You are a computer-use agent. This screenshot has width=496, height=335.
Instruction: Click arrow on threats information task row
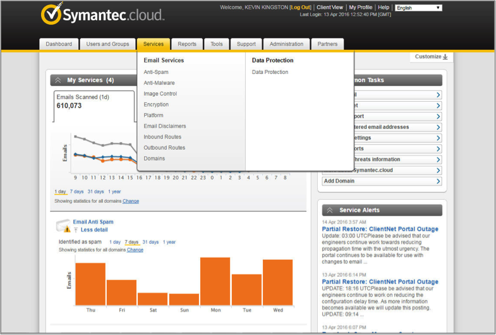tap(438, 160)
